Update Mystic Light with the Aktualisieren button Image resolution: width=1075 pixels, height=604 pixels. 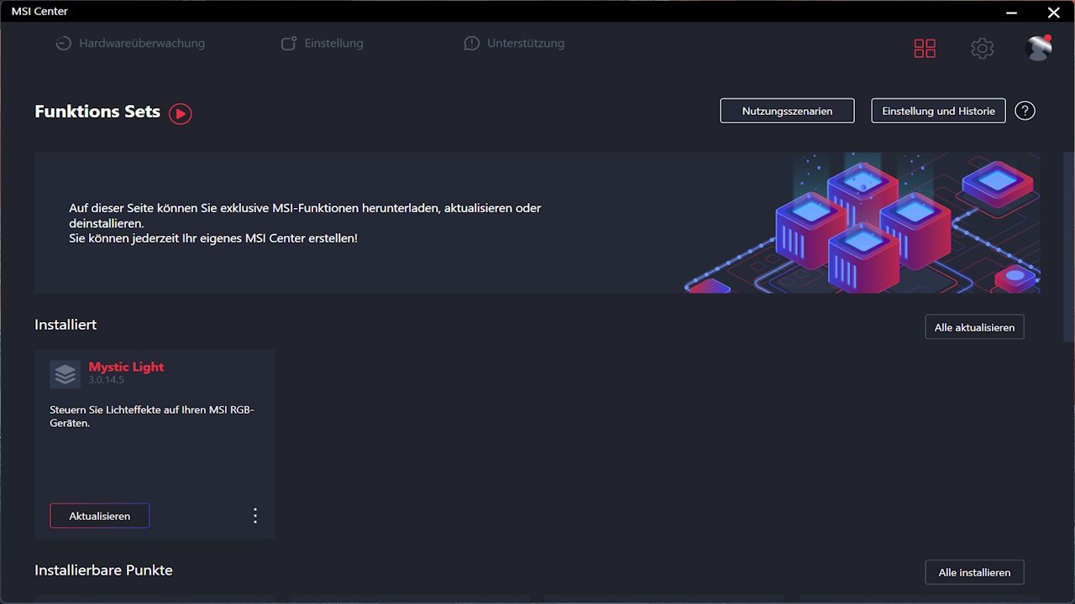click(x=100, y=516)
